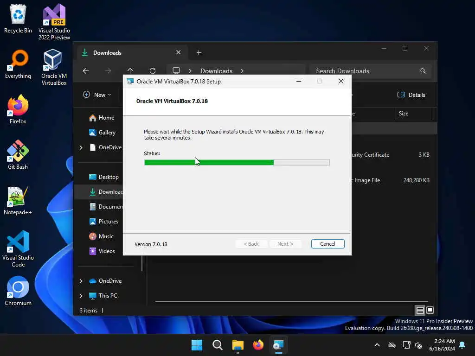Minimize the VirtualBox Setup window
The image size is (475, 356).
click(x=299, y=82)
